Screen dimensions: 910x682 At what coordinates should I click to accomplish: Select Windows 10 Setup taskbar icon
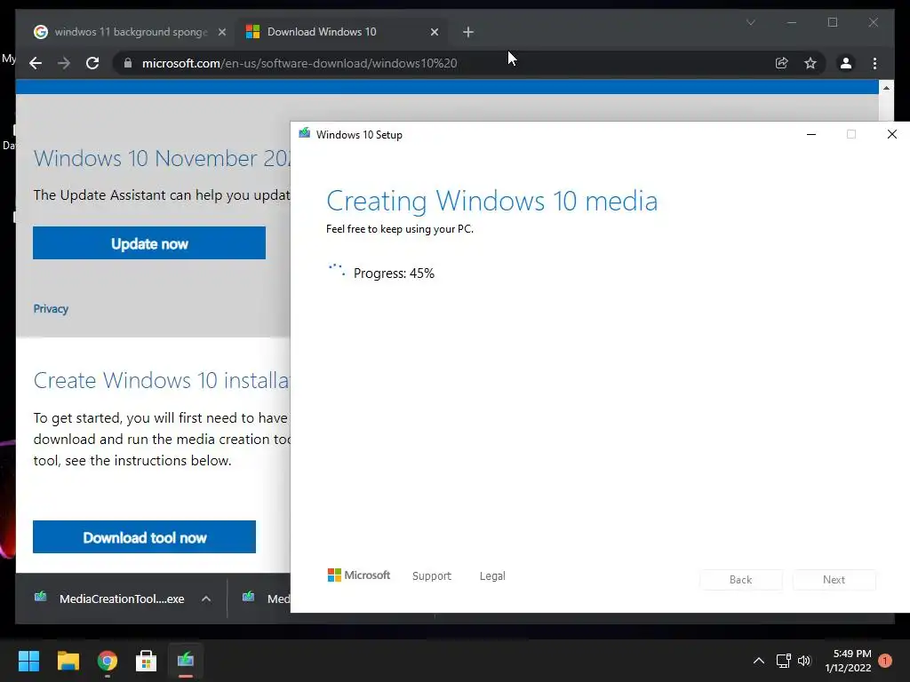[x=186, y=661]
